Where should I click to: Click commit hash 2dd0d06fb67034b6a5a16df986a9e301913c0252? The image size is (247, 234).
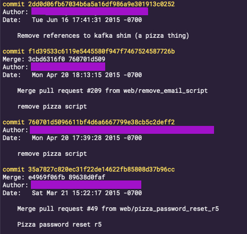(102, 4)
